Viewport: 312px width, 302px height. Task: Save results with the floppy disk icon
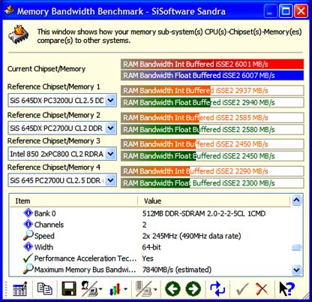pos(69,288)
